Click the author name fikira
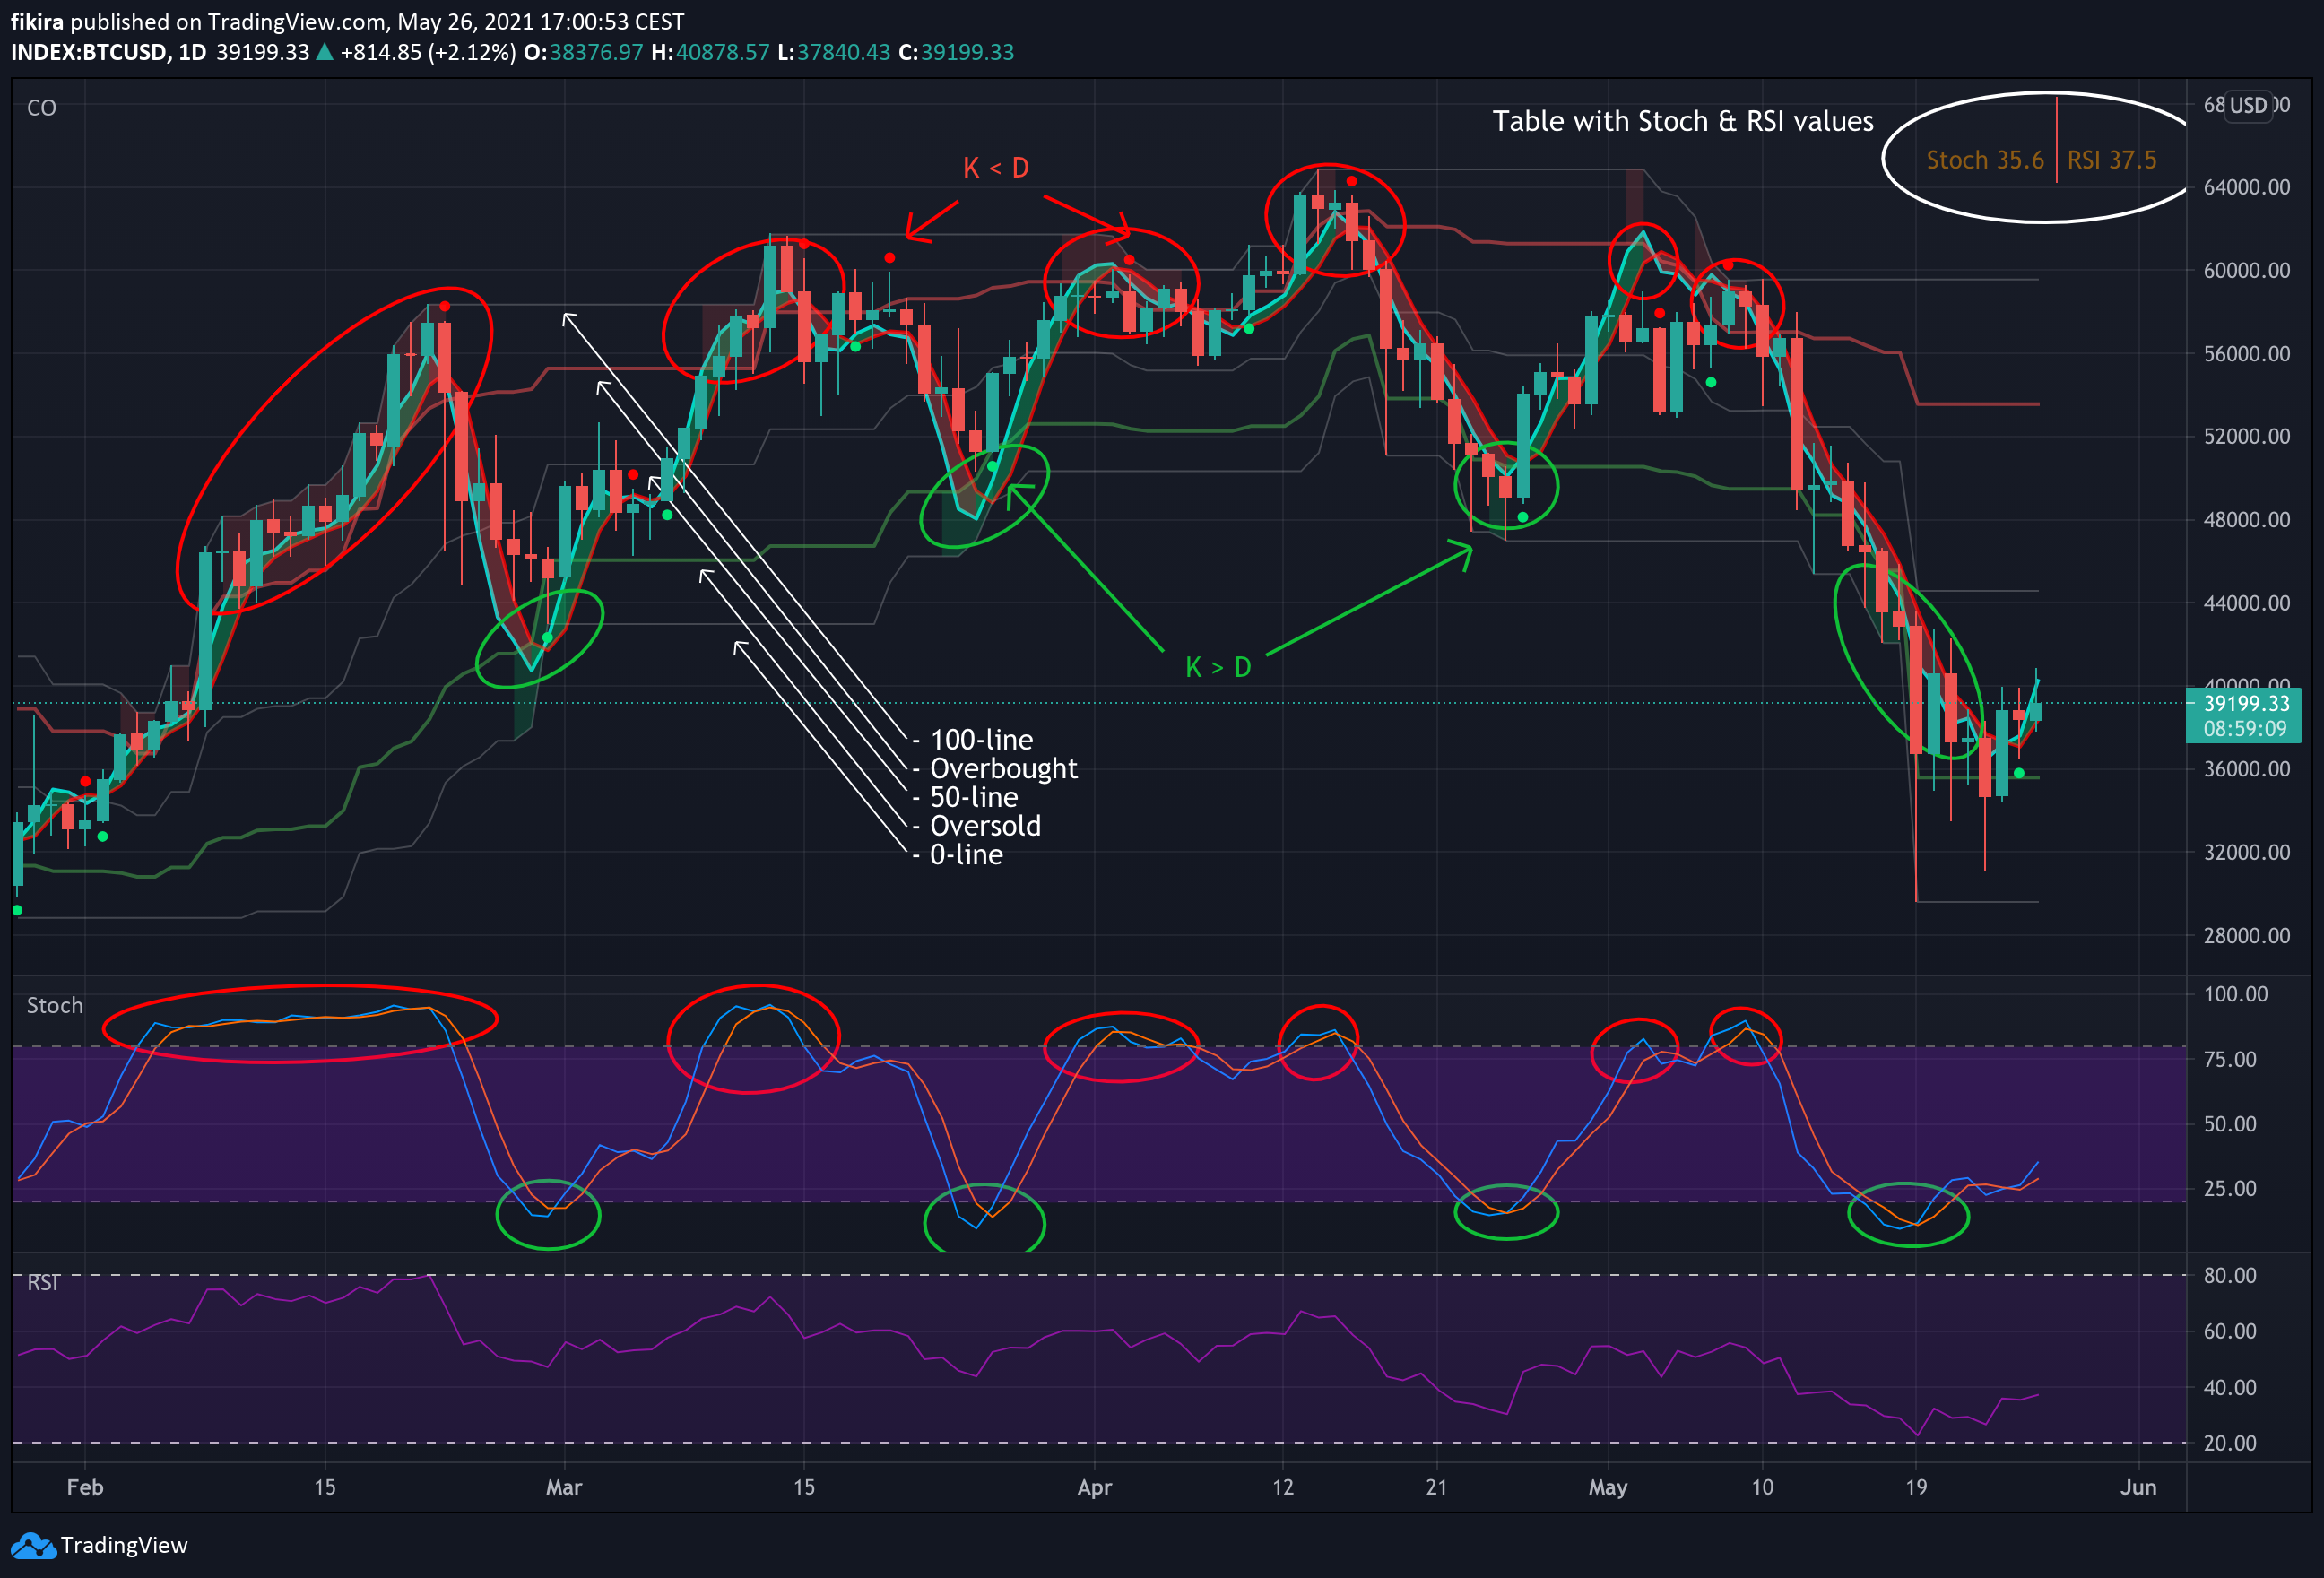Viewport: 2324px width, 1578px height. click(37, 22)
